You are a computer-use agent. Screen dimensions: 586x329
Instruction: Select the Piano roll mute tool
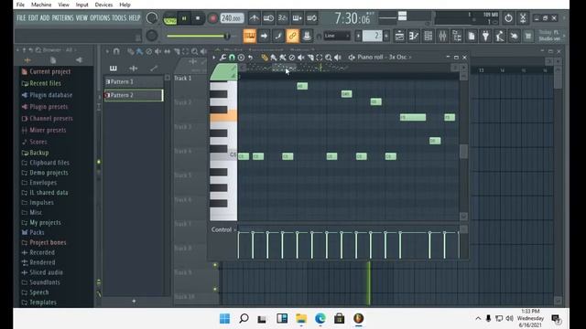301,58
